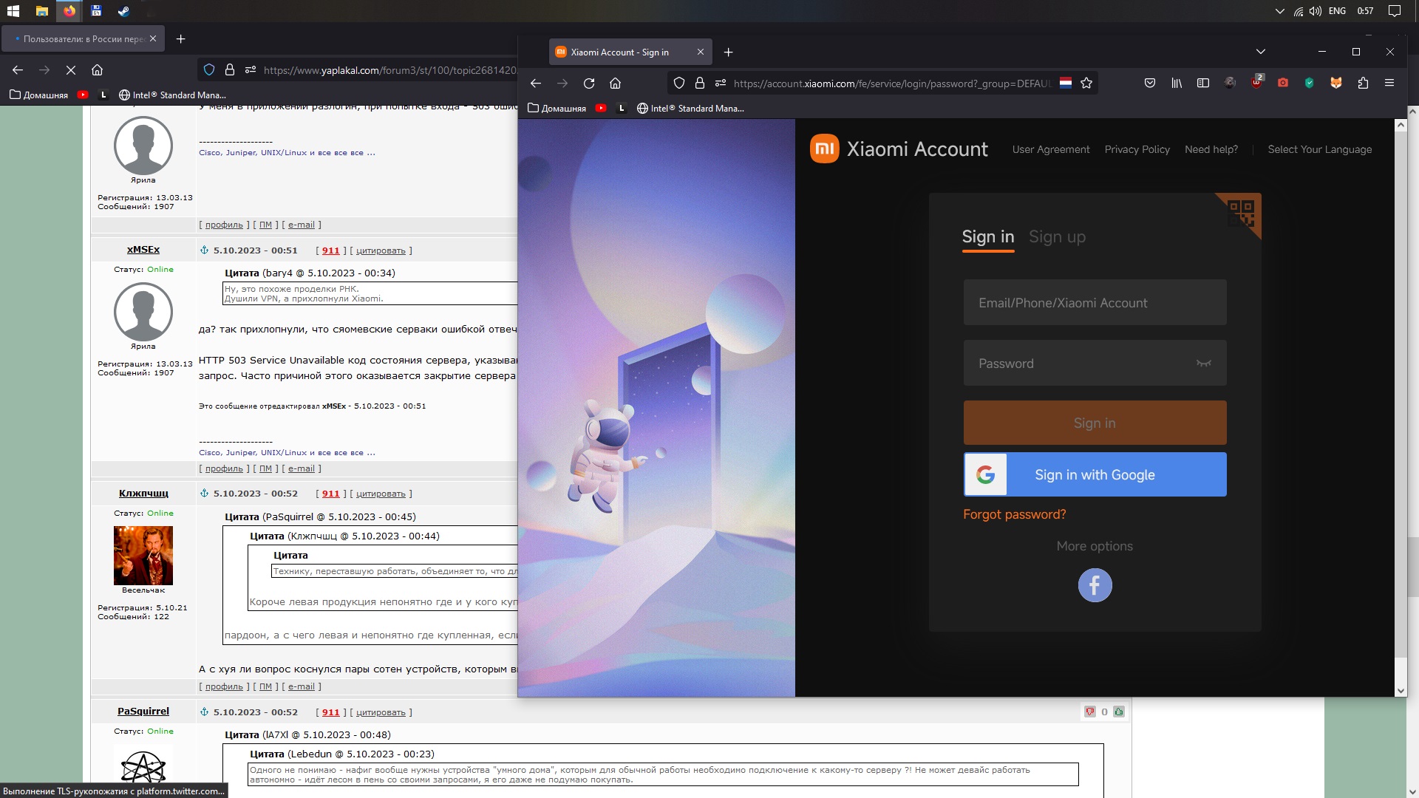Open Домашняя bookmark folder in Xiaomi window
Screen dimensions: 1419x798
tap(557, 108)
